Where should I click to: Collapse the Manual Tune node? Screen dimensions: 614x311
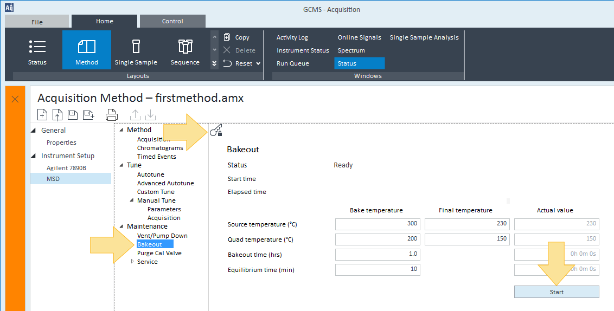(x=132, y=200)
